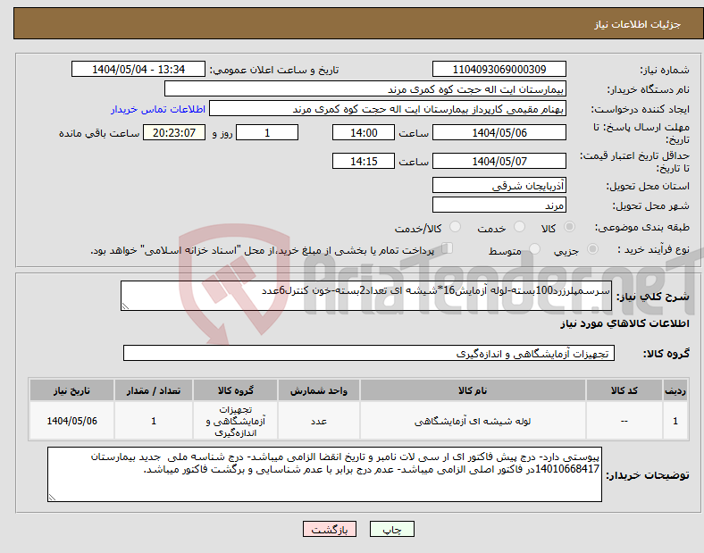Click the ردیف column header

coord(675,390)
